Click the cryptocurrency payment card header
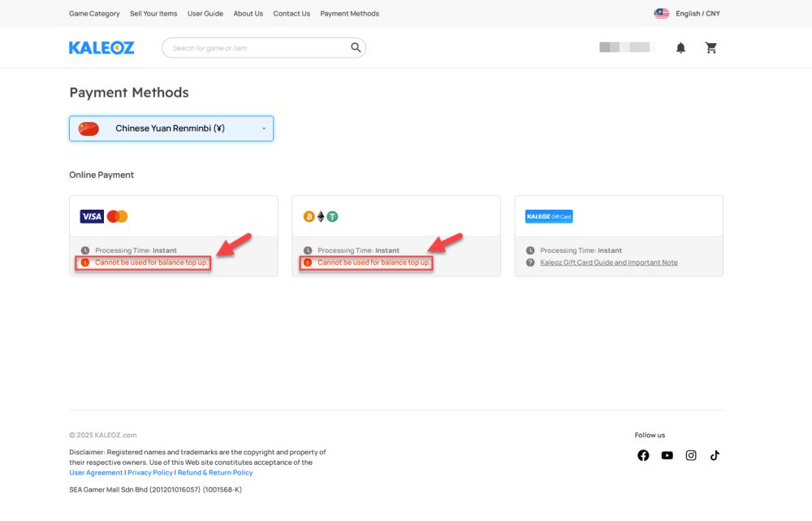This screenshot has height=521, width=812. [396, 216]
